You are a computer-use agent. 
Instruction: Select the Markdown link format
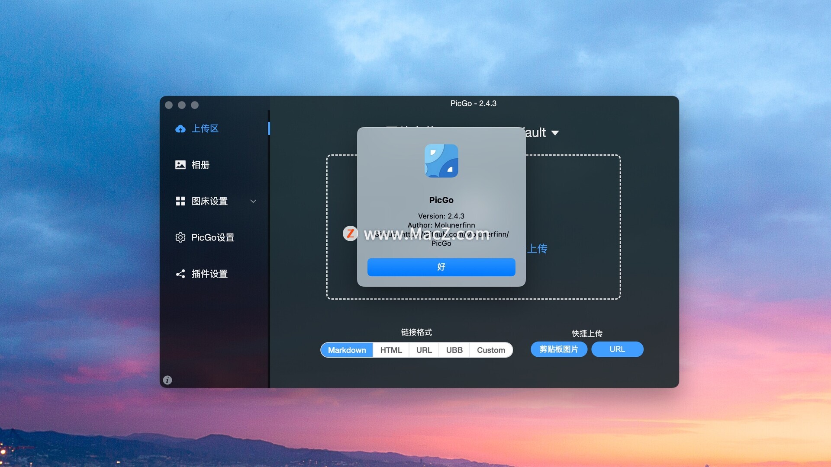pos(347,350)
